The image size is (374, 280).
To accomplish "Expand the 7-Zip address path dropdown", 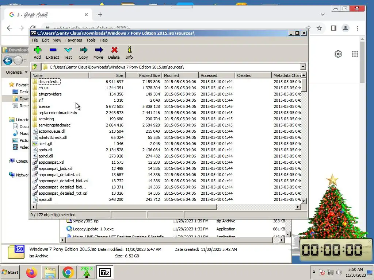I will point(303,67).
